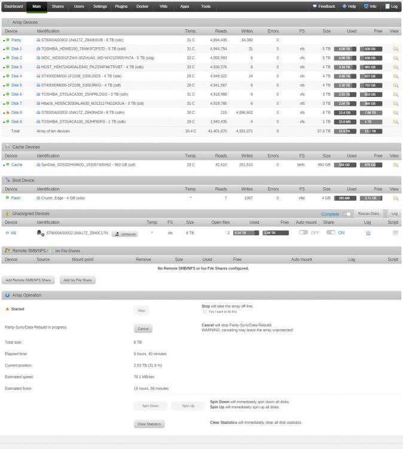Cancel the Parity-Sync/Data-Rebuild

pyautogui.click(x=143, y=329)
